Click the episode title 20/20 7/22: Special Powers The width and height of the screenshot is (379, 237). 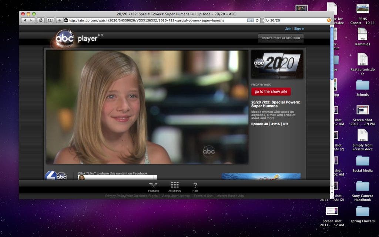pyautogui.click(x=275, y=104)
